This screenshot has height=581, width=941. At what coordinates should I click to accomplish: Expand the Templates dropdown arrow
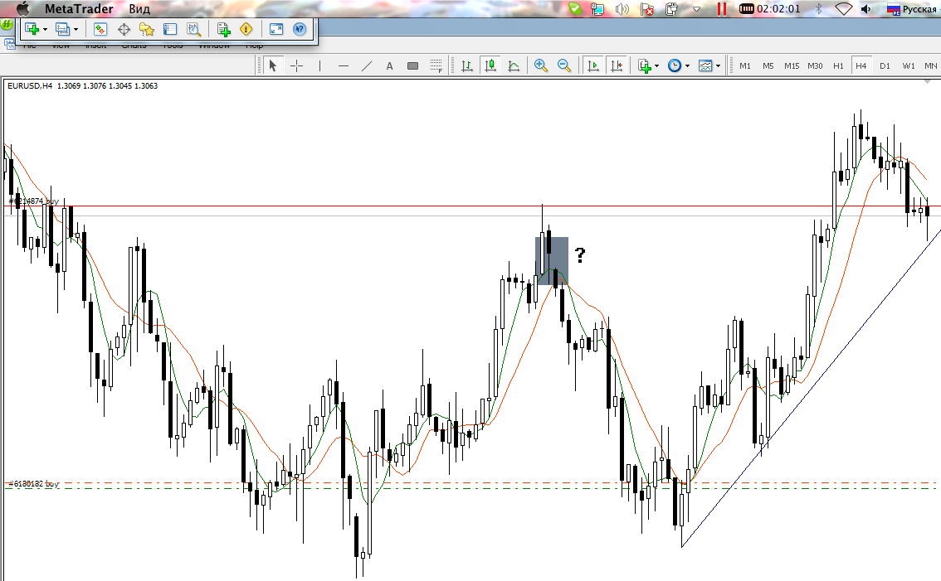(x=719, y=66)
